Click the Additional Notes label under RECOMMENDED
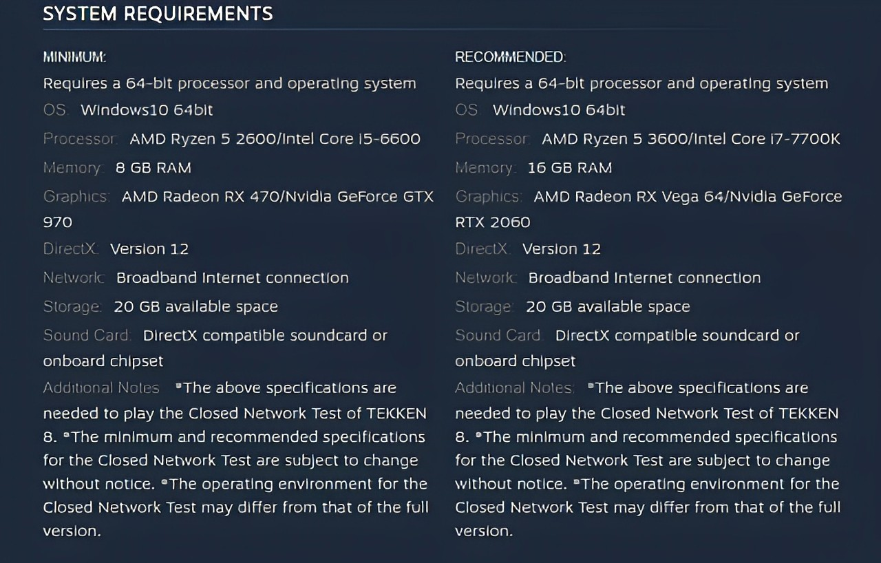 point(514,388)
